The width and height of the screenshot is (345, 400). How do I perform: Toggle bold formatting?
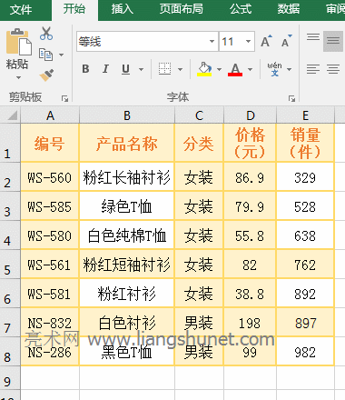click(x=85, y=69)
